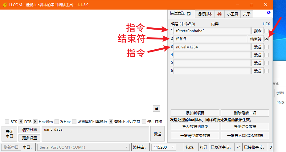Viewport: 286px width, 152px height.
Task: Toggle HEX checkbox for row 2
Action: (267, 39)
